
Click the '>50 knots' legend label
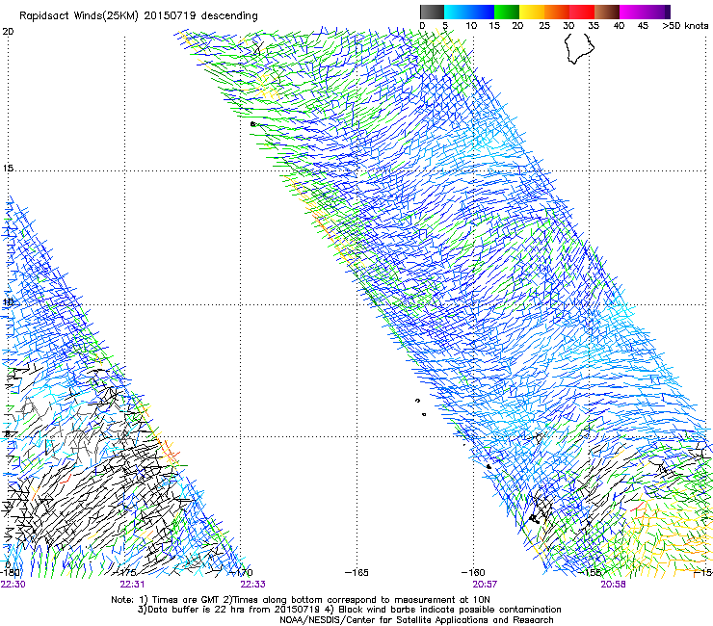pos(685,26)
